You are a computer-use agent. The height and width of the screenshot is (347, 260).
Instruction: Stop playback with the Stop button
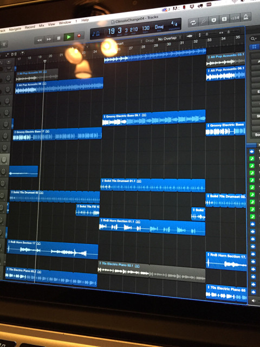pos(59,38)
